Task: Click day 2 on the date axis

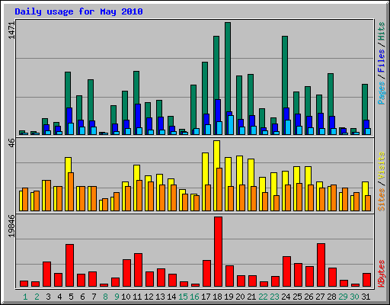Action: pyautogui.click(x=37, y=297)
